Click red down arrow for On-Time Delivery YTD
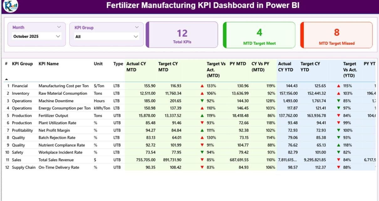 click(339, 167)
